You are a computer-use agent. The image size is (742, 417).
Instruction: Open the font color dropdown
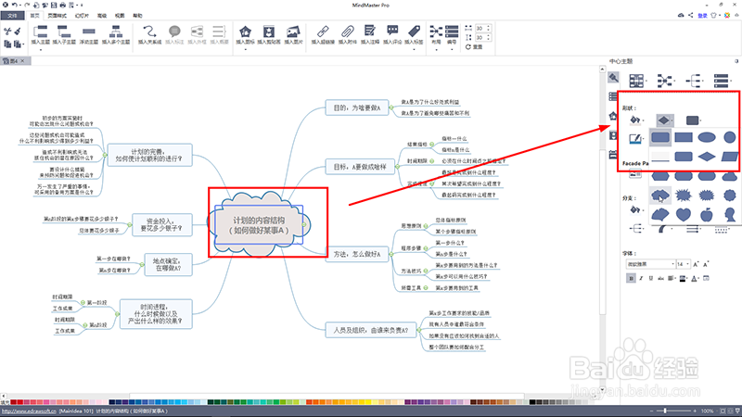pyautogui.click(x=695, y=279)
